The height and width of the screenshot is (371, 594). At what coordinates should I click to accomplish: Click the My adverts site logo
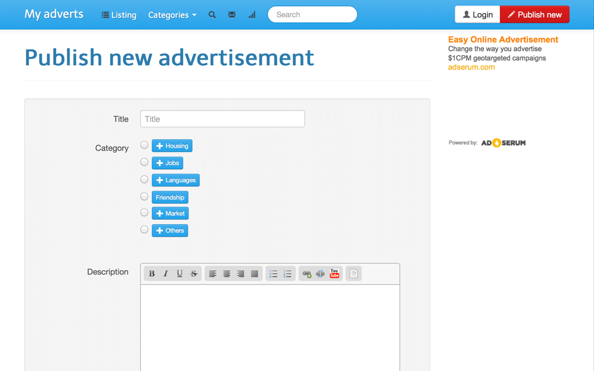(x=54, y=14)
